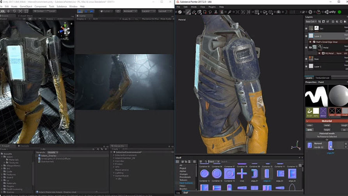Open the Substance menu in Unity

pyautogui.click(x=62, y=7)
